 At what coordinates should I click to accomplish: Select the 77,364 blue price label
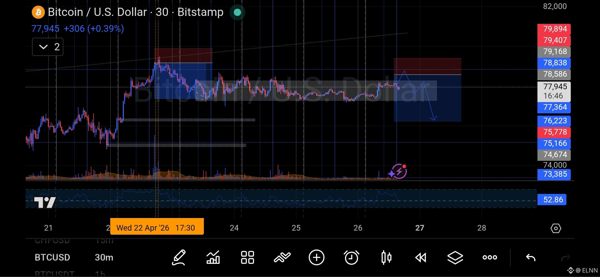pyautogui.click(x=554, y=107)
